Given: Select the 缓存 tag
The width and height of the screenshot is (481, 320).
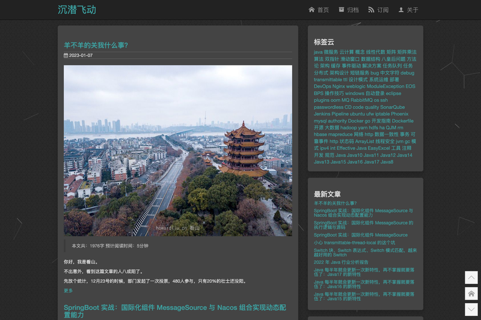Looking at the screenshot, I should point(335,66).
